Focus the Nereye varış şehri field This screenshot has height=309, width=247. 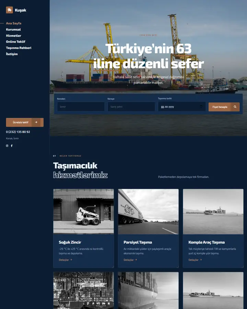click(x=131, y=107)
